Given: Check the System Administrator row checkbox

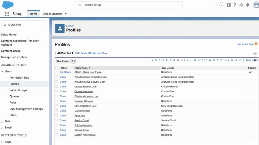Looking at the screenshot, I should pyautogui.click(x=56, y=135).
